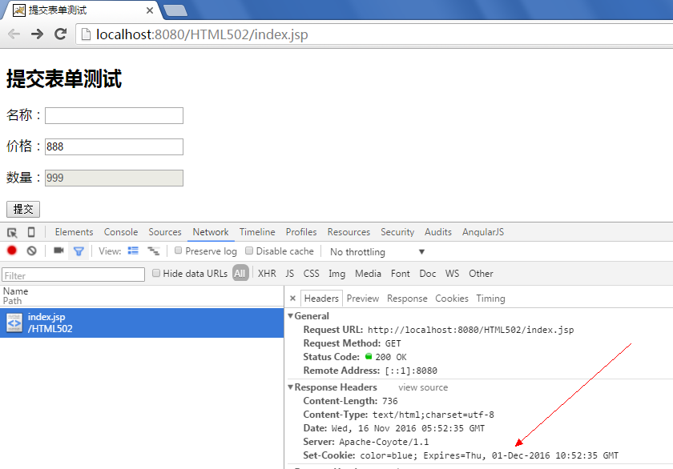Open the Cookies tab of the request
The width and height of the screenshot is (673, 469).
coord(452,299)
